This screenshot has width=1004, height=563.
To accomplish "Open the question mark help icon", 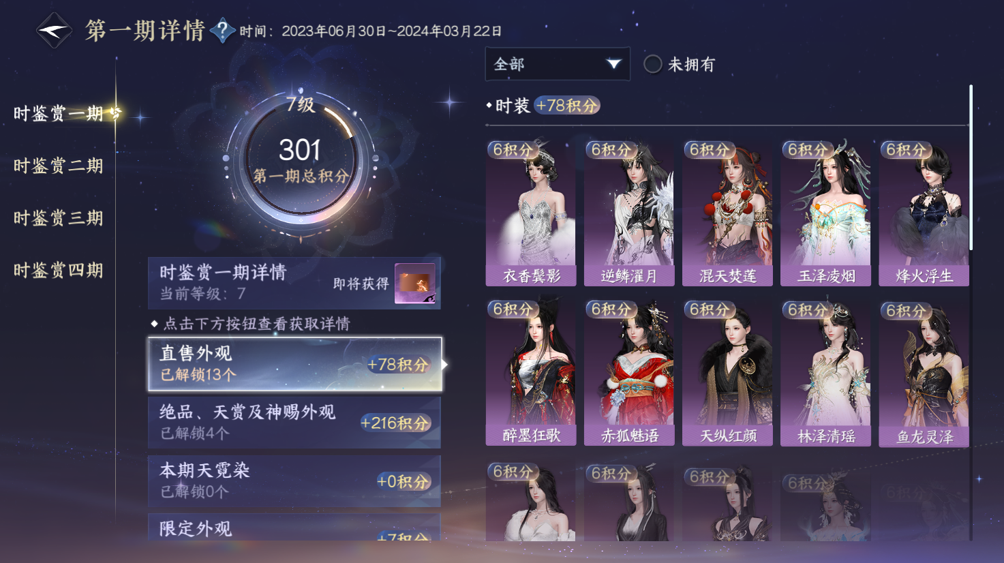I will 222,31.
